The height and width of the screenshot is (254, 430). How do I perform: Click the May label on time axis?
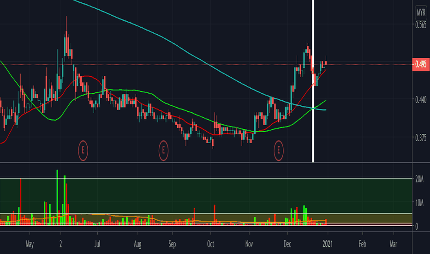[30, 244]
